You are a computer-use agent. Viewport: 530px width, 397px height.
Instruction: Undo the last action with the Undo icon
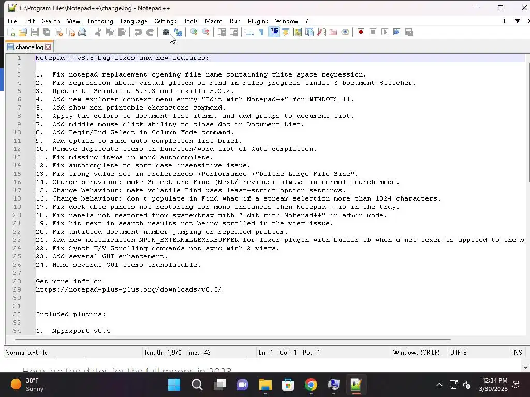click(x=138, y=33)
